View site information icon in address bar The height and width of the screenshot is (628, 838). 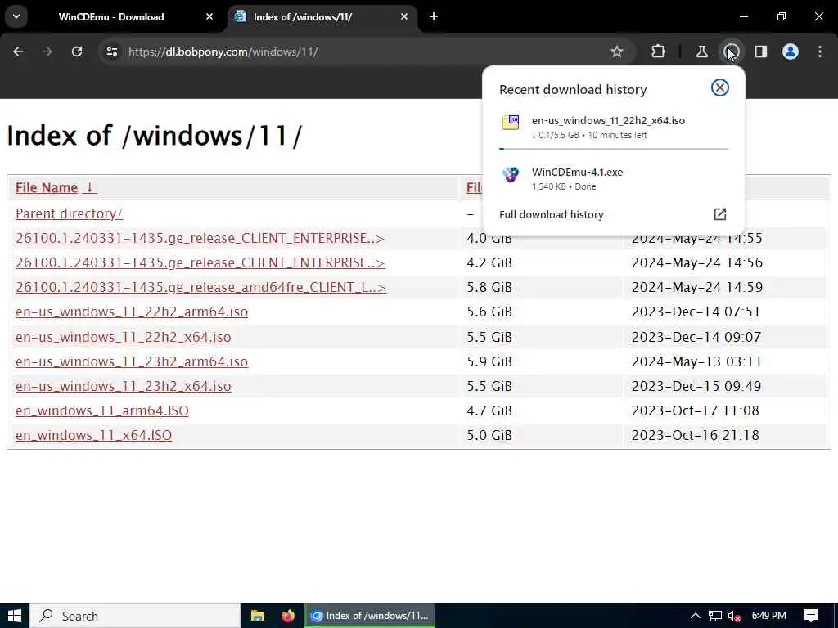point(111,52)
